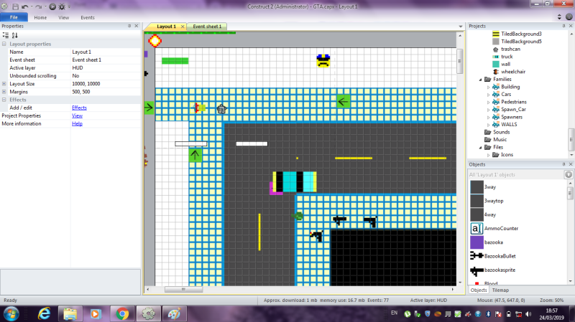
Task: Open the Effects link
Action: pos(79,108)
